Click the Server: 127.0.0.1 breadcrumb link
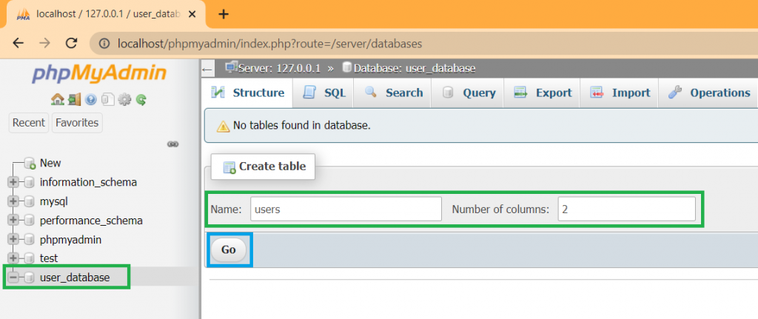The image size is (758, 319). [279, 68]
